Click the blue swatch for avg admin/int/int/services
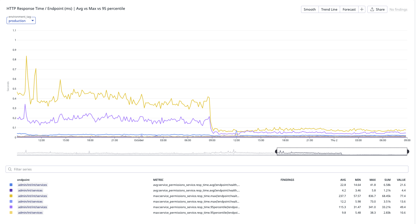The height and width of the screenshot is (224, 416). [x=11, y=185]
